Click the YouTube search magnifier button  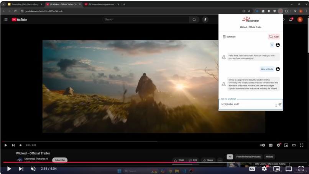[194, 20]
